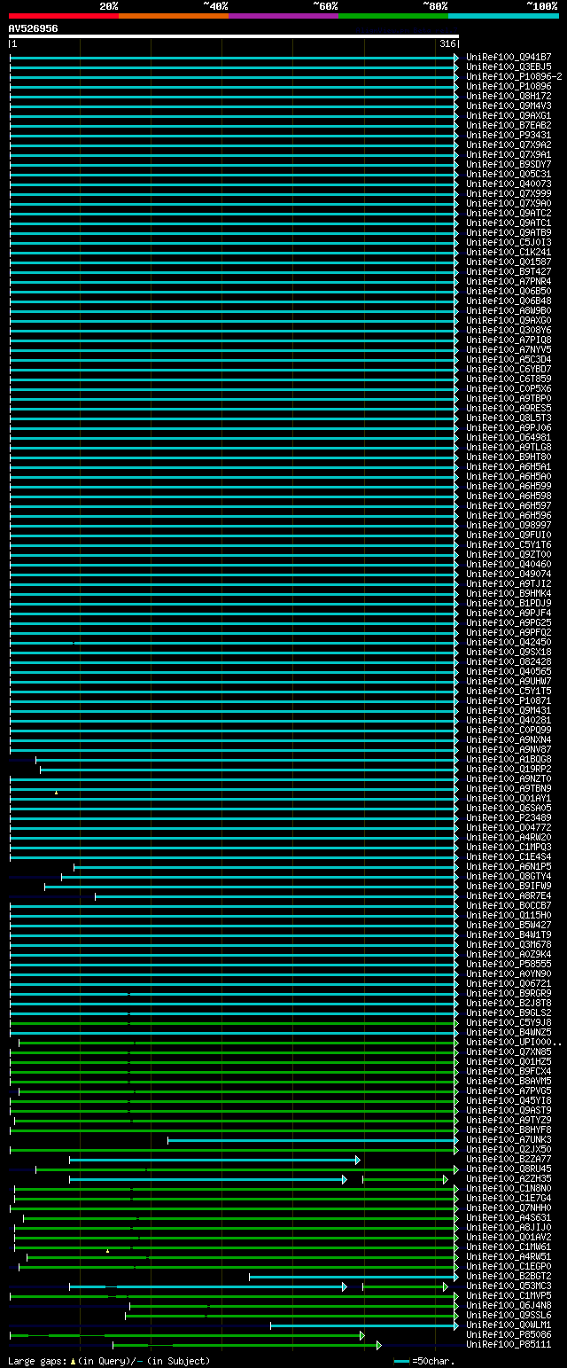Select label UniRef100_O82428

tap(509, 661)
